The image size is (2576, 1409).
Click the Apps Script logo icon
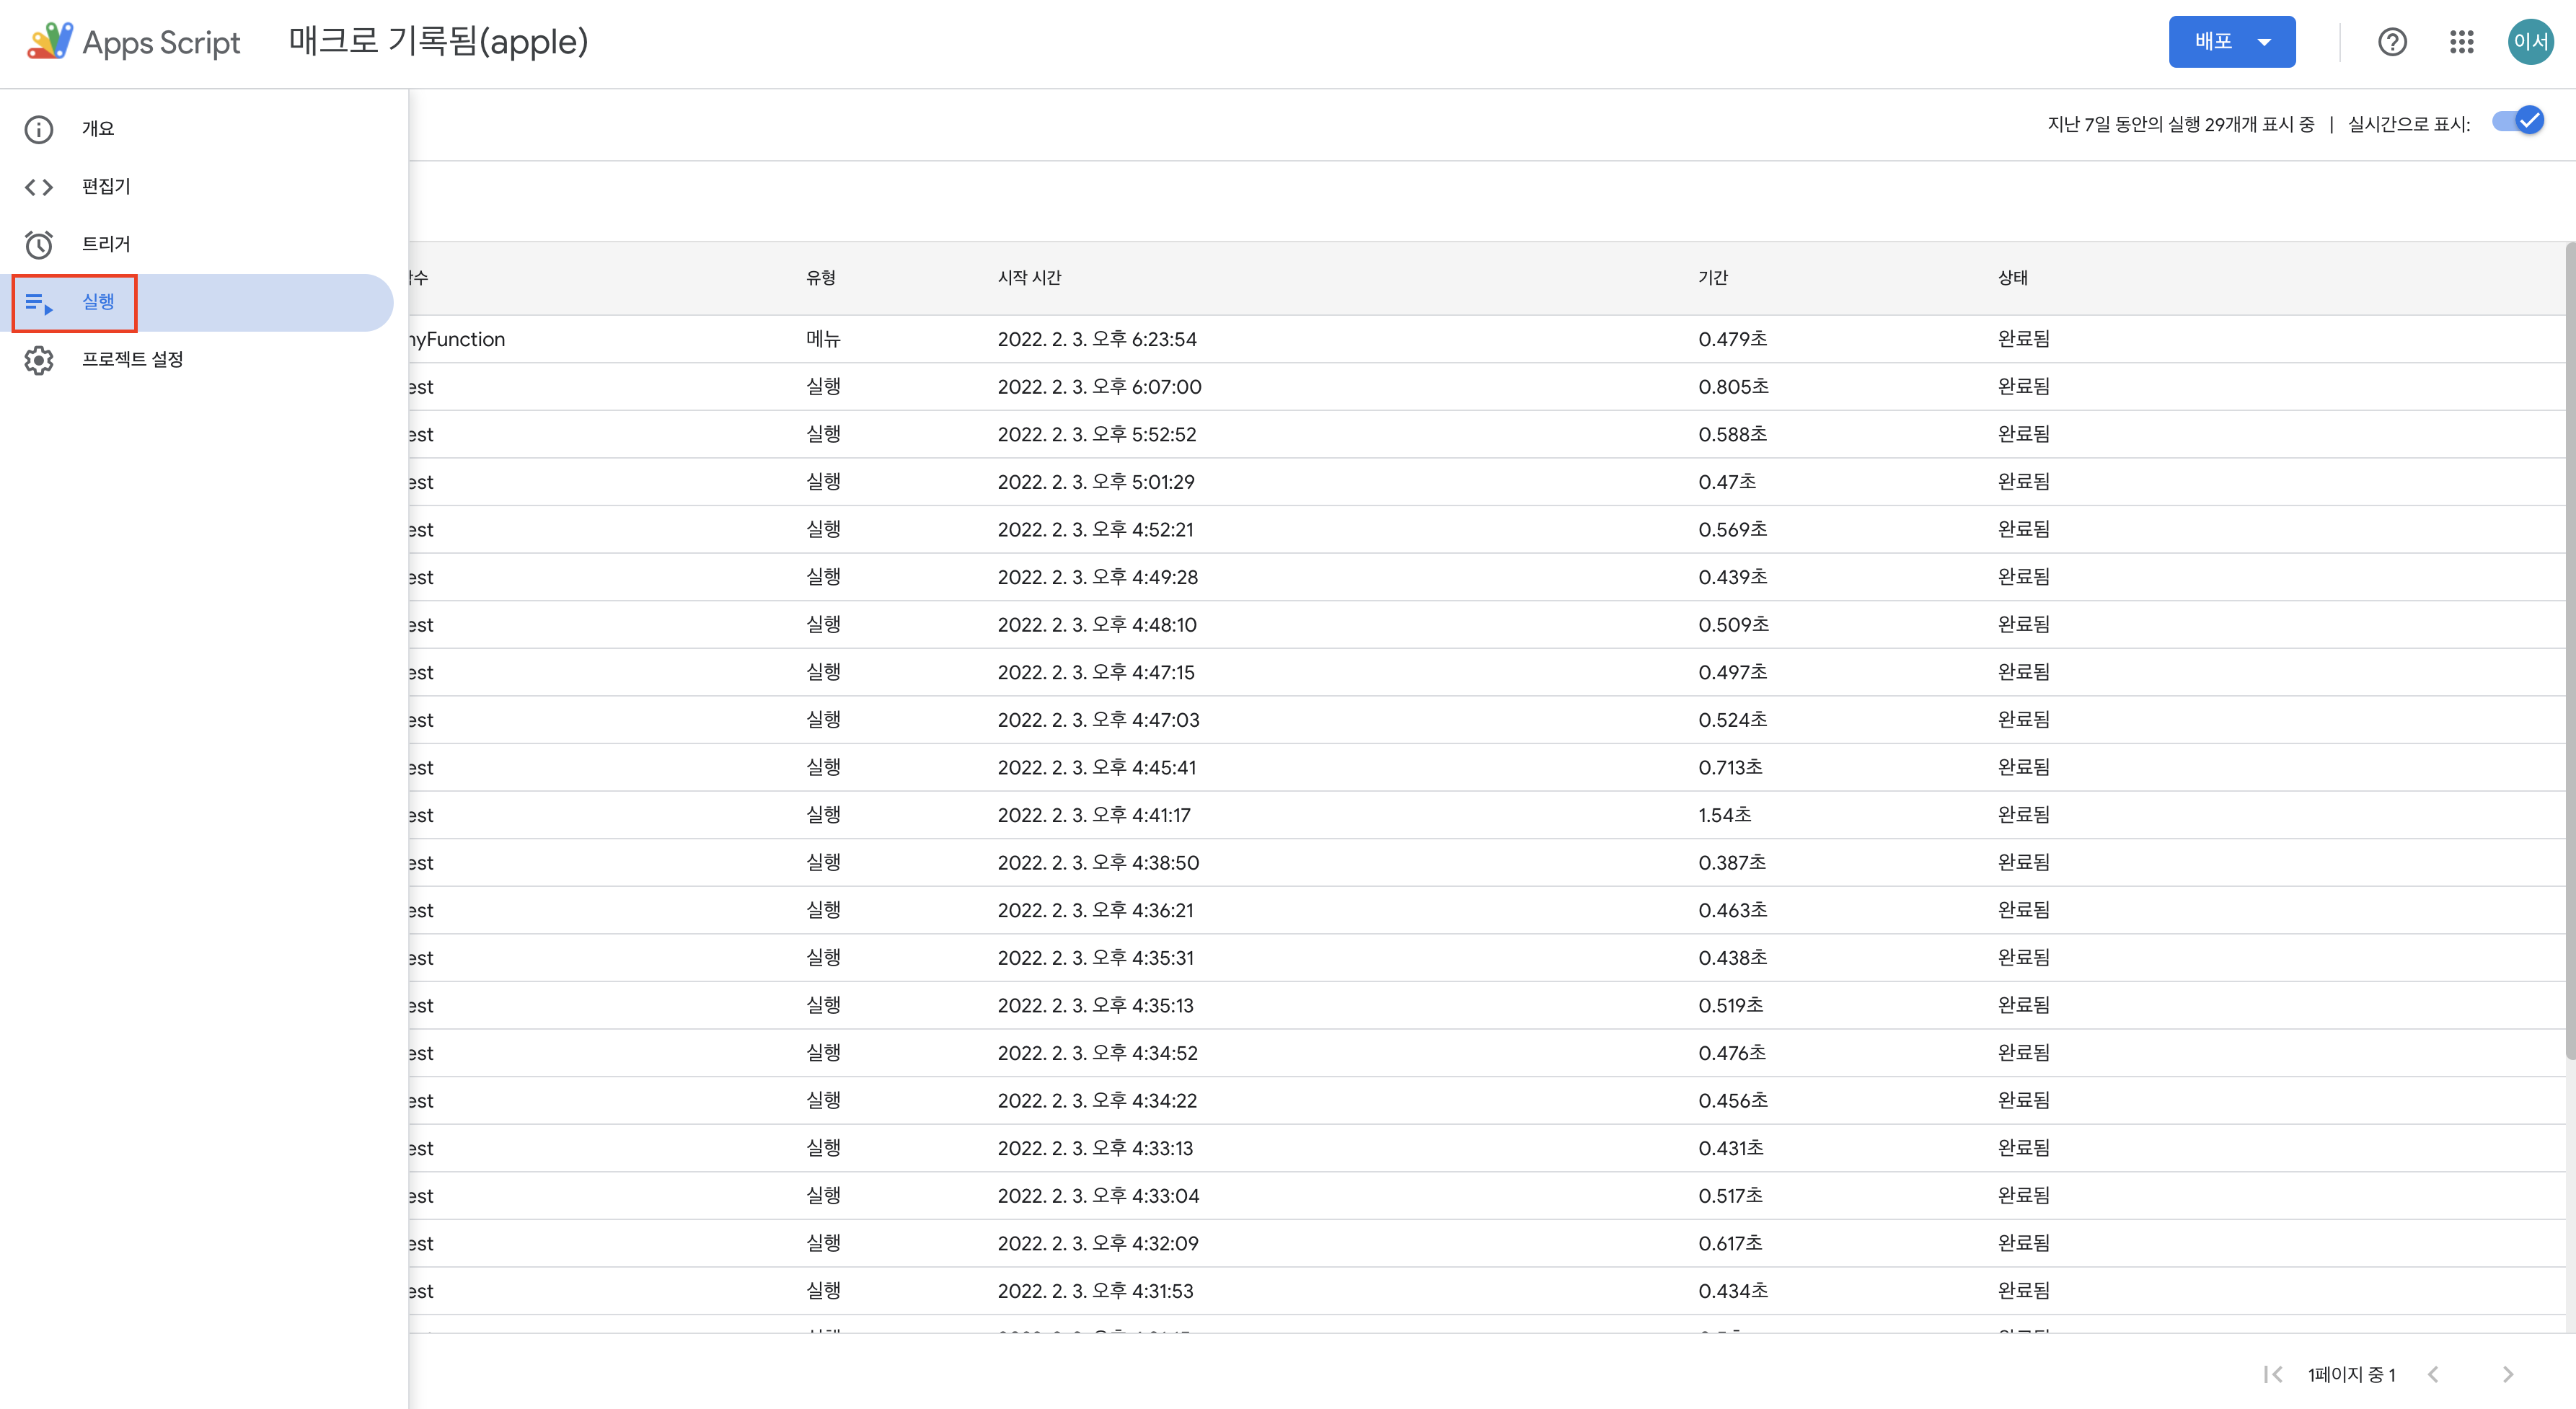[x=50, y=41]
